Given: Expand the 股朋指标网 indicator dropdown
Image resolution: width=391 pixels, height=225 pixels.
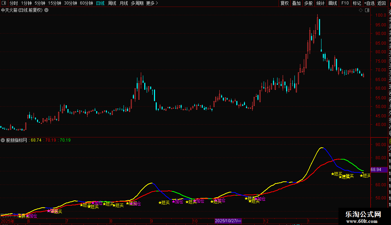Looking at the screenshot, I should point(3,140).
